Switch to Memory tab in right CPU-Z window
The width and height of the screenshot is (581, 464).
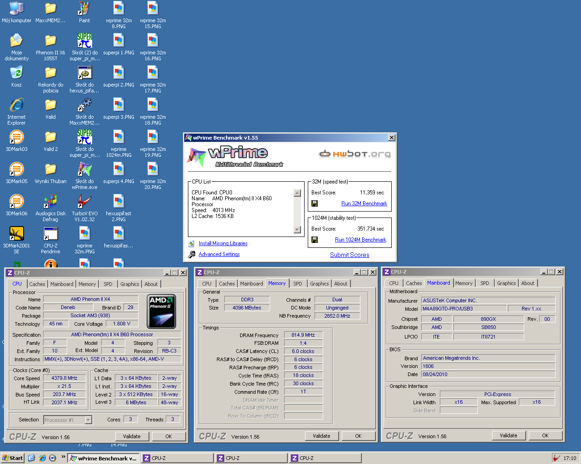click(x=464, y=283)
